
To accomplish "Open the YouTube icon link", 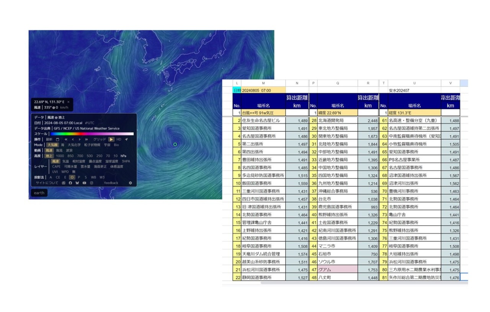I will coord(85,183).
